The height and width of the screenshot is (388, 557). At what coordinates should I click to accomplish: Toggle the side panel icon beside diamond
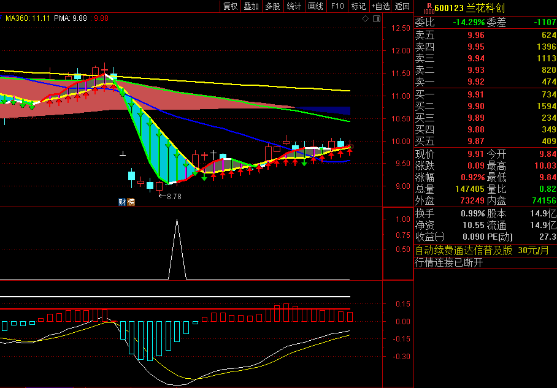377,19
